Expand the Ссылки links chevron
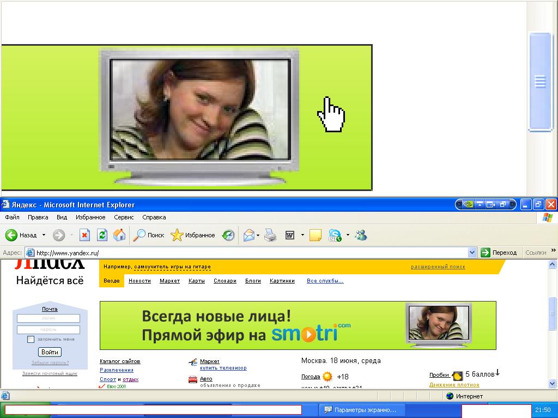Screen dimensions: 558x418 [x=554, y=250]
